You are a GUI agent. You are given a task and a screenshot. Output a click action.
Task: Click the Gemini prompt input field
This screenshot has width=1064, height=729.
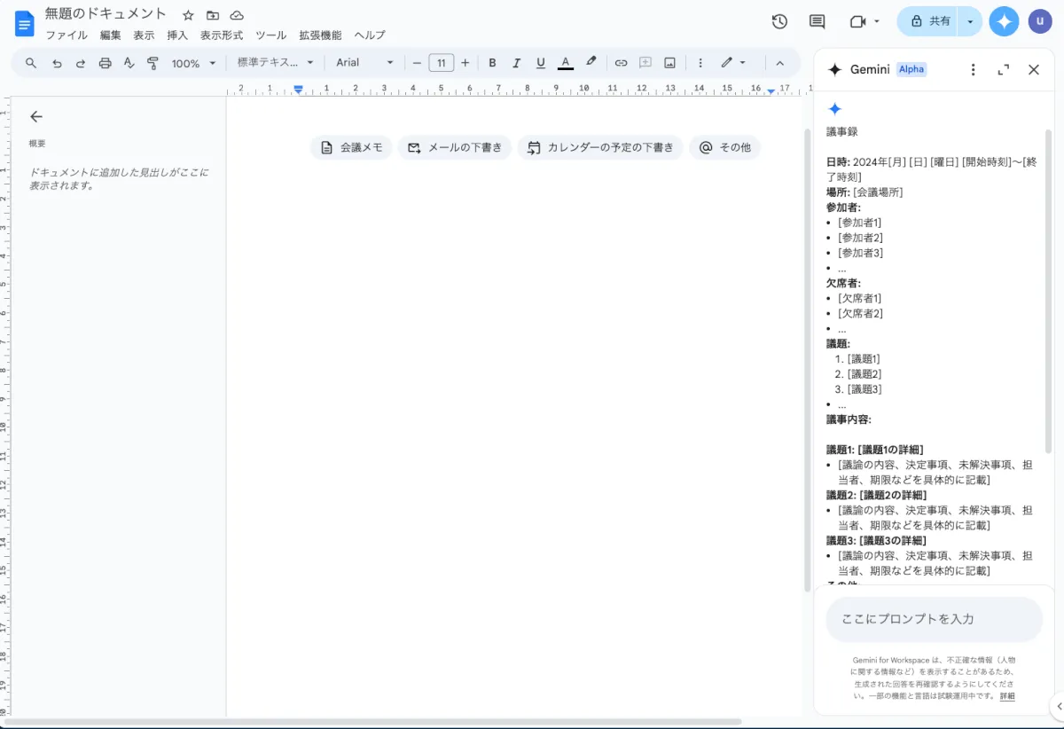pyautogui.click(x=934, y=619)
